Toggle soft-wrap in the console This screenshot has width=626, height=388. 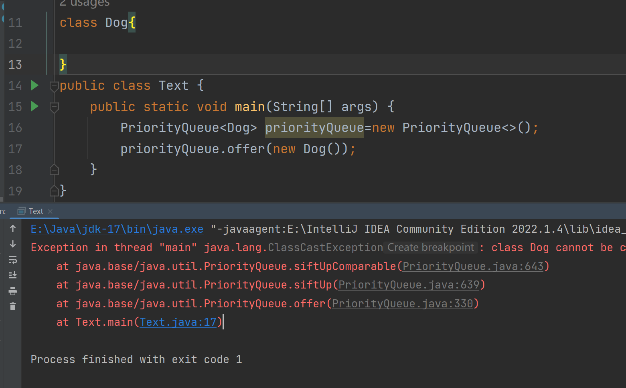point(13,260)
